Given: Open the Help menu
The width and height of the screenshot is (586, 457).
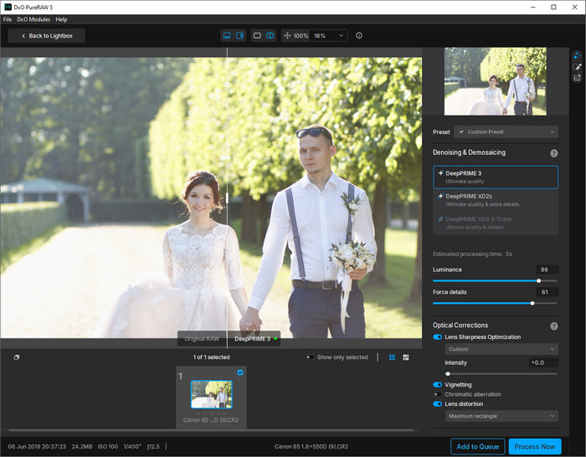Looking at the screenshot, I should 61,19.
